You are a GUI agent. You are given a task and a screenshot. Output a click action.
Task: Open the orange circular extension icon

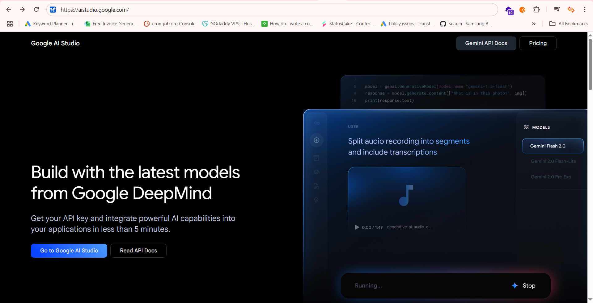(x=523, y=10)
